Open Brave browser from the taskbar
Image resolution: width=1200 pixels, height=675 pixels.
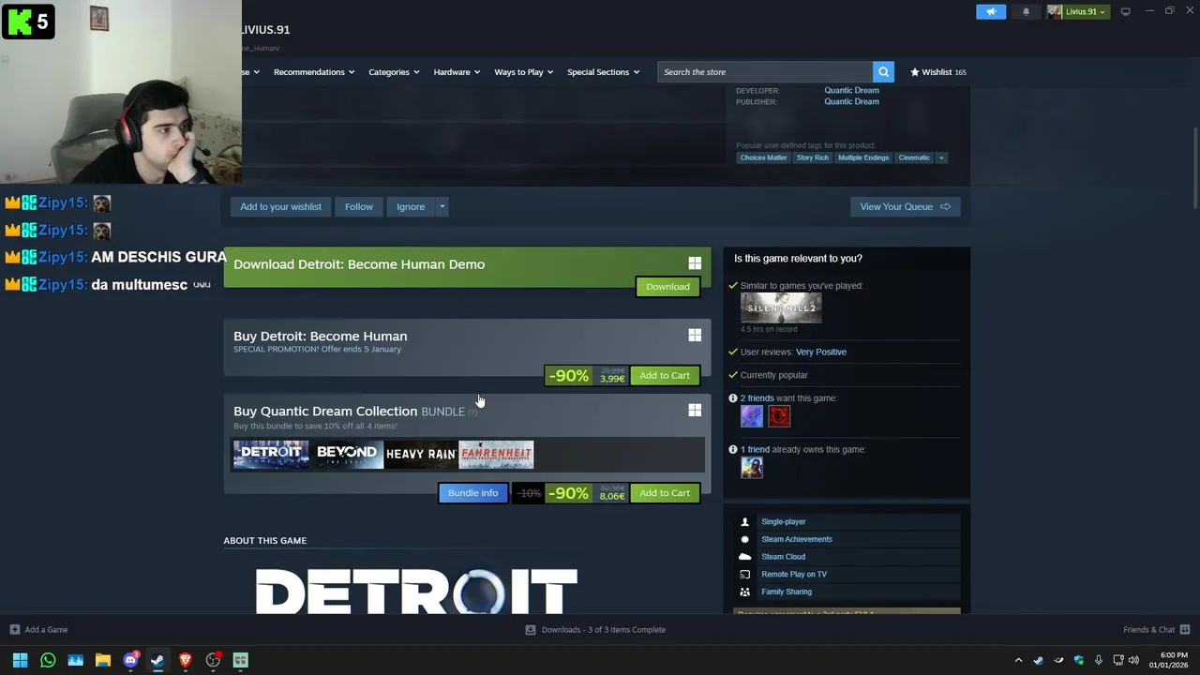click(x=186, y=660)
